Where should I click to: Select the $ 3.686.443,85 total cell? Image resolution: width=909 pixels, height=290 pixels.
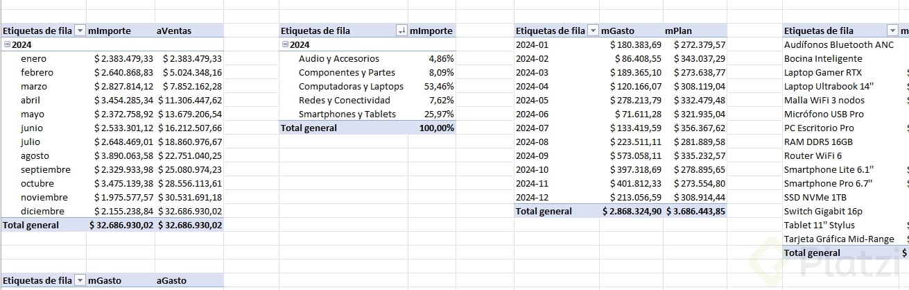[695, 211]
